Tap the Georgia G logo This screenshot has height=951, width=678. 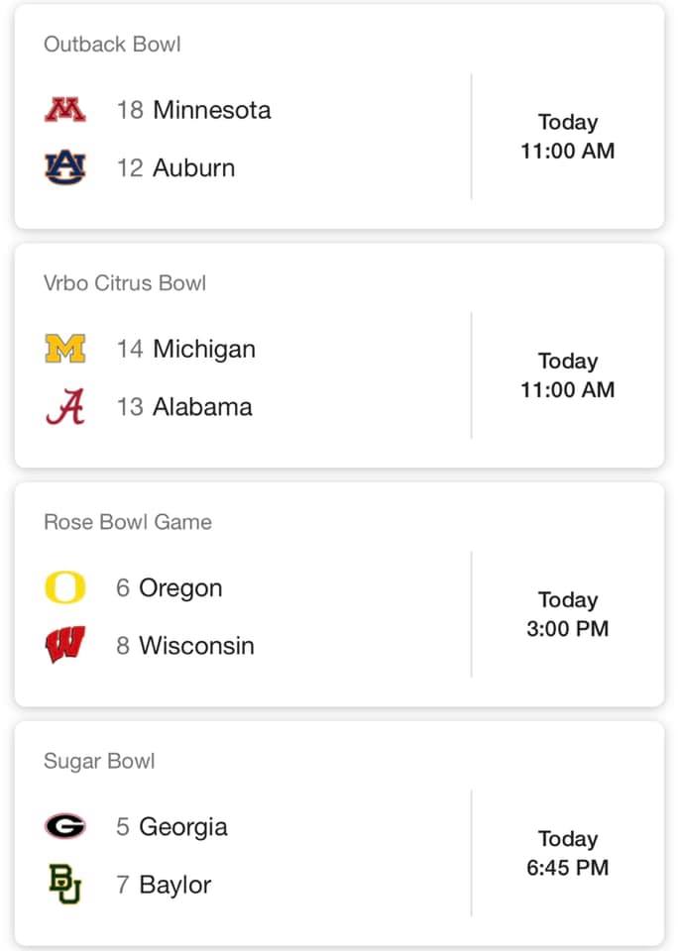[x=65, y=826]
